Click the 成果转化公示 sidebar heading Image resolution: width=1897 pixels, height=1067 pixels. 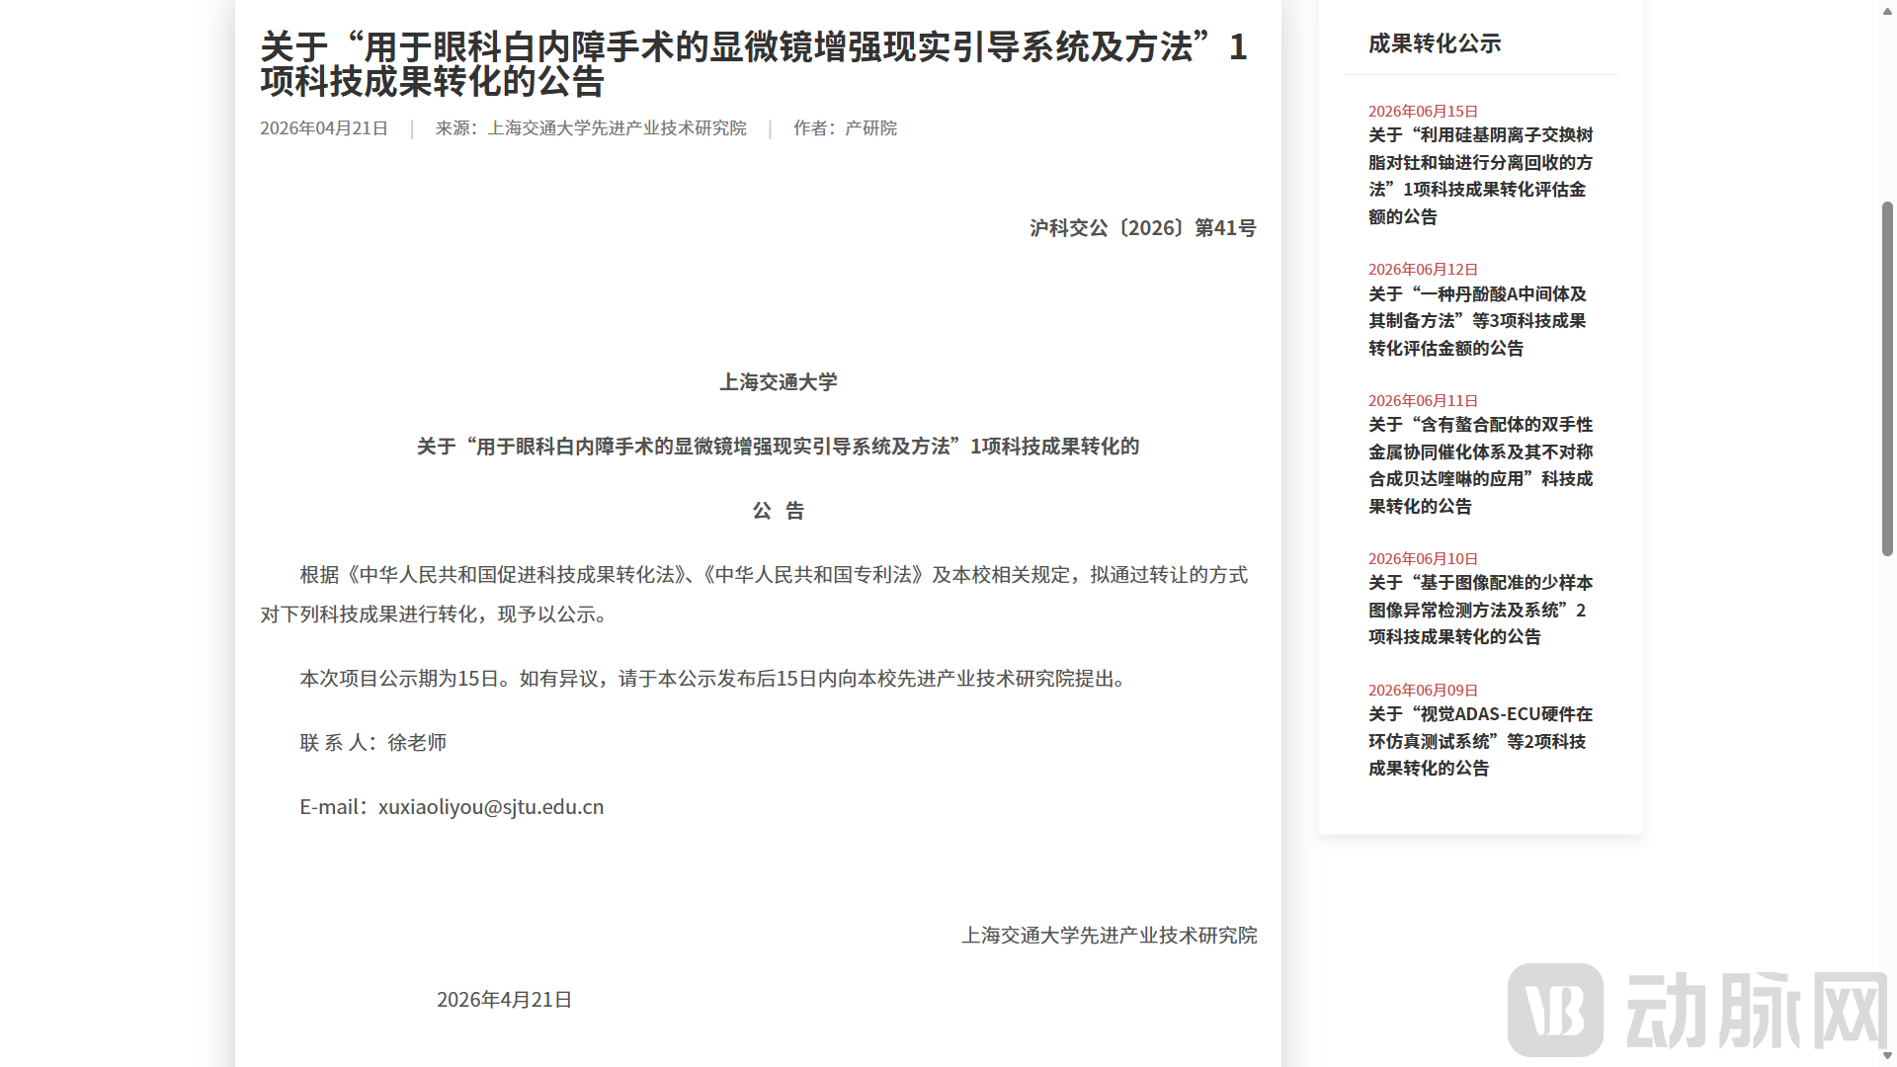point(1434,43)
